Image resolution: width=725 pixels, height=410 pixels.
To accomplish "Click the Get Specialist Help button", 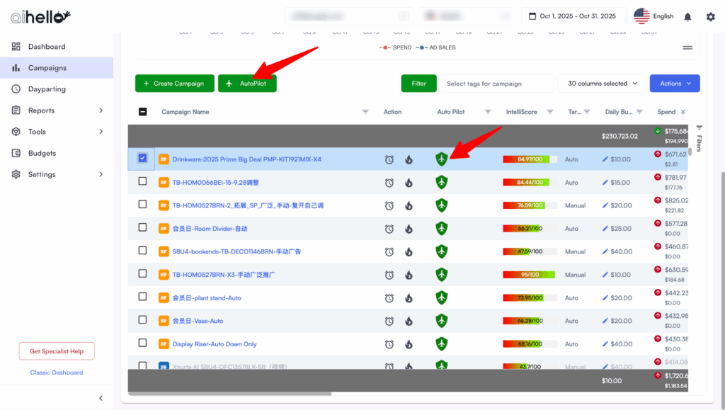I will coord(57,351).
